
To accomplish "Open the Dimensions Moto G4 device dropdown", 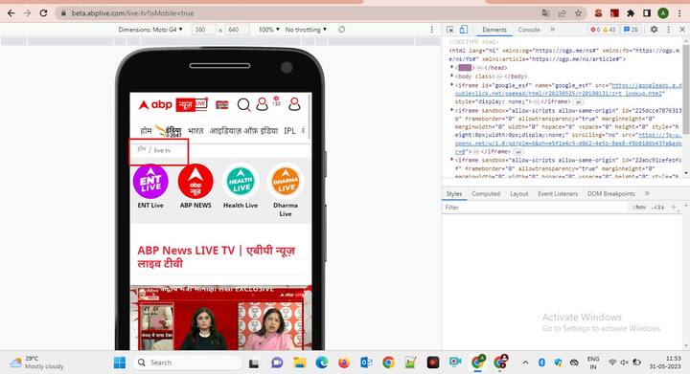I will click(150, 30).
